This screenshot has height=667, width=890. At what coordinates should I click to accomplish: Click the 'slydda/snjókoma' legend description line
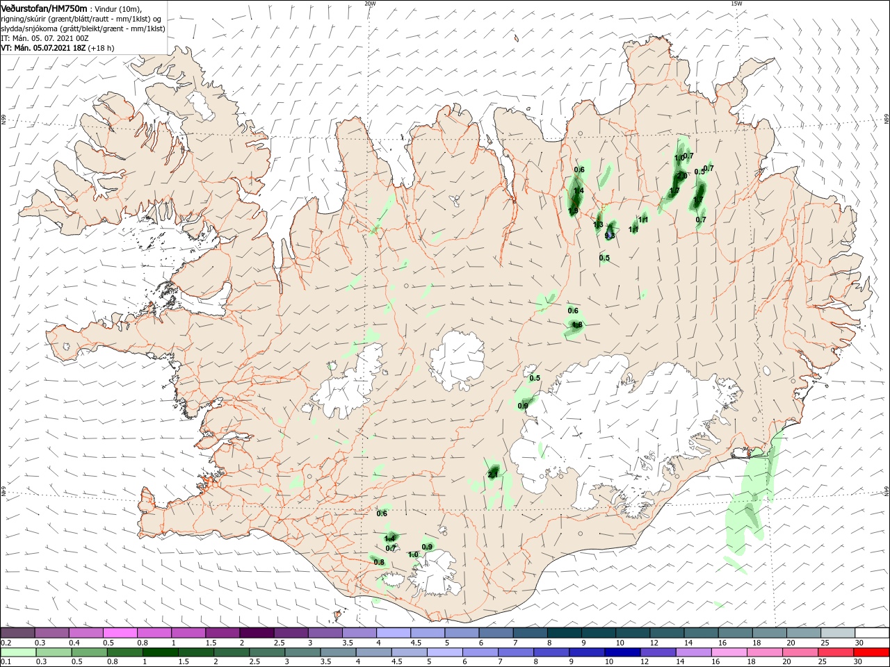coord(83,28)
